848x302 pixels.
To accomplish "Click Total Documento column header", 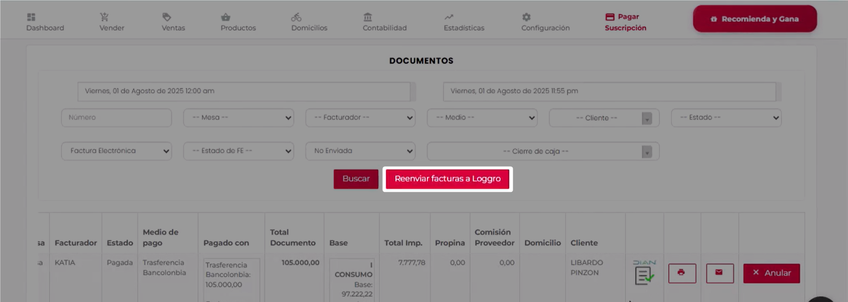I will (x=293, y=237).
